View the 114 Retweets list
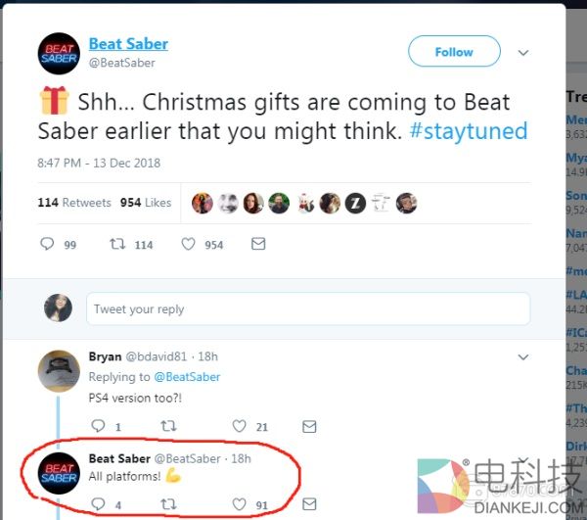587x520 pixels. point(74,203)
